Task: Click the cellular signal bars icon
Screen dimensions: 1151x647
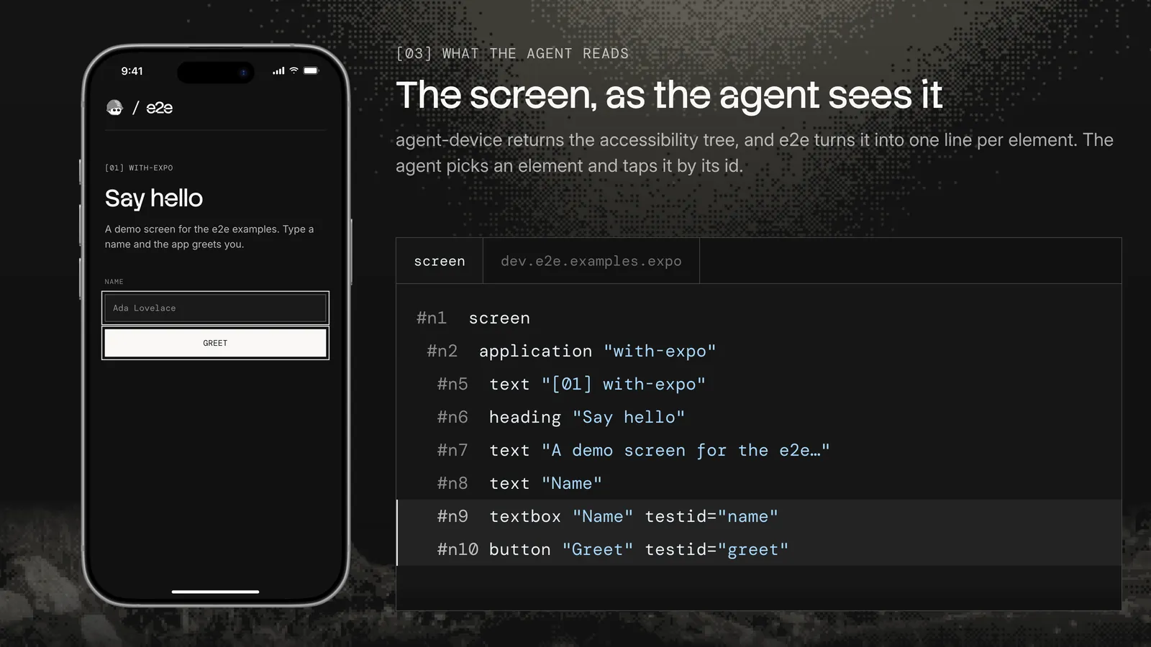Action: coord(278,70)
